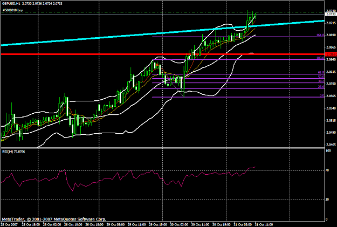Click the 2.0515 price axis label
Viewport: 337px width, 227px height.
331,121
